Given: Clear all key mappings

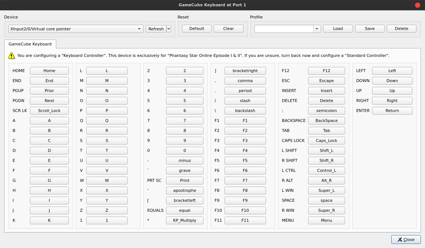Looking at the screenshot, I should 229,28.
